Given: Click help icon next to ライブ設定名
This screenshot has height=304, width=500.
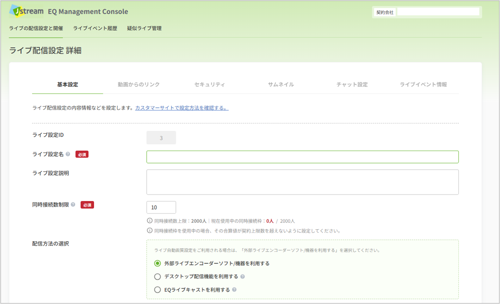Looking at the screenshot, I should [x=68, y=154].
